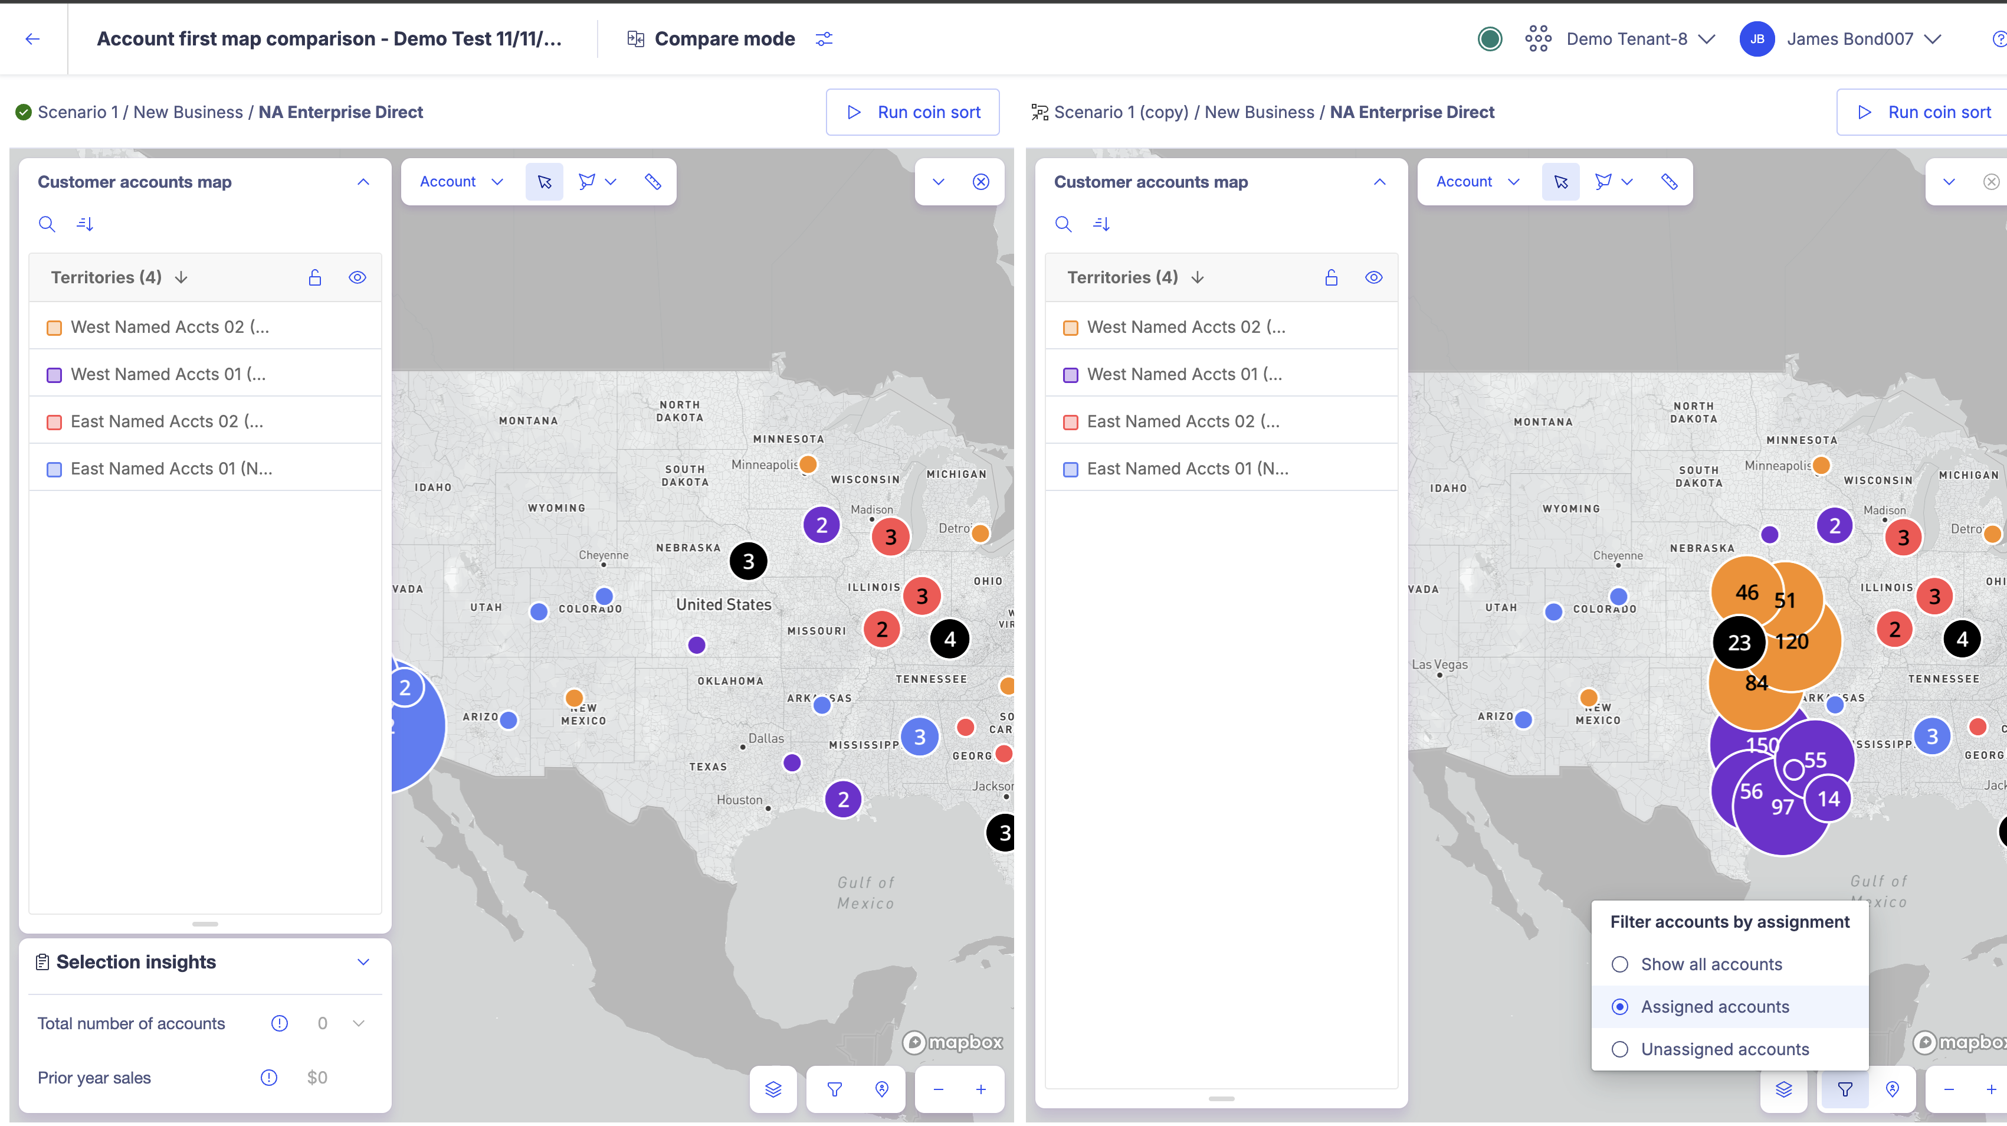Toggle active filter button on right map
This screenshot has width=2007, height=1126.
click(x=1844, y=1089)
